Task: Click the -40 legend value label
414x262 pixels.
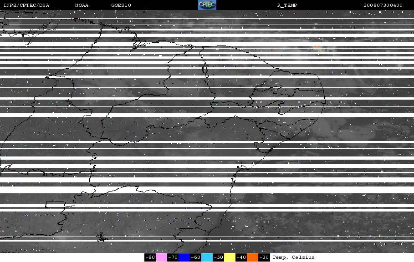Action: coord(241,257)
